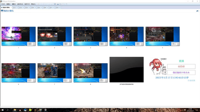Close VM tab 8
Image resolution: width=200 pixels, height=112 pixels.
pos(60,8)
